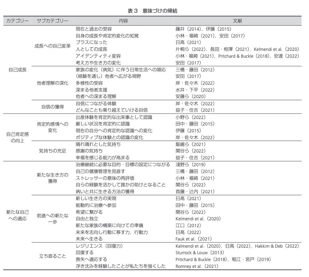Click the 他者理解の深化 subcategory
This screenshot has height=277, width=309.
pyautogui.click(x=53, y=83)
